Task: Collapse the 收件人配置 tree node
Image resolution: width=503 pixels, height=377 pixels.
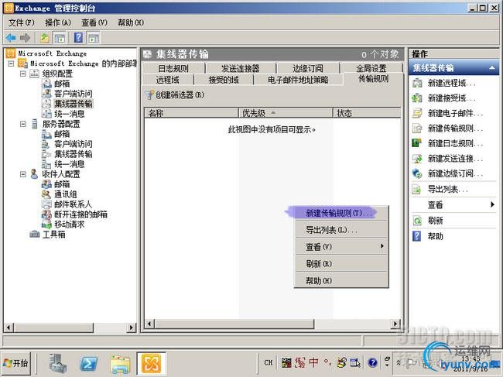Action: pyautogui.click(x=23, y=174)
